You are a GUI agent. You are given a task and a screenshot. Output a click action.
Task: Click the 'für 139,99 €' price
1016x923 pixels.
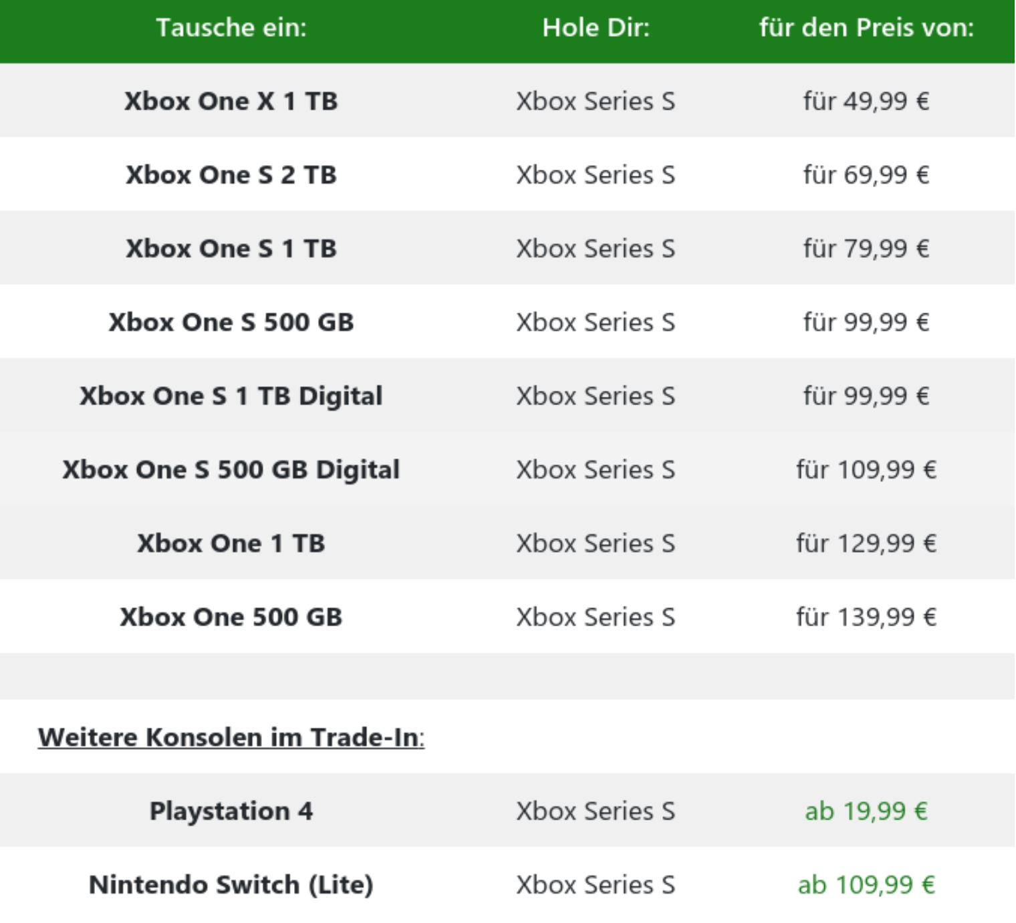point(866,616)
